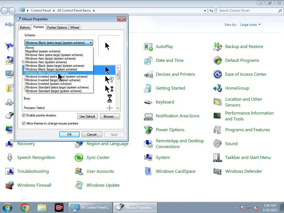Image resolution: width=284 pixels, height=213 pixels.
Task: Open the Date and Time icon
Action: (x=148, y=60)
